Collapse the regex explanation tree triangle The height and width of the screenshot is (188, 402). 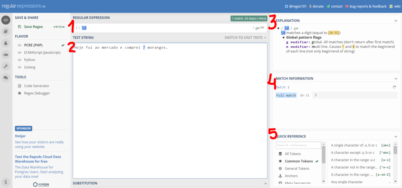[278, 28]
